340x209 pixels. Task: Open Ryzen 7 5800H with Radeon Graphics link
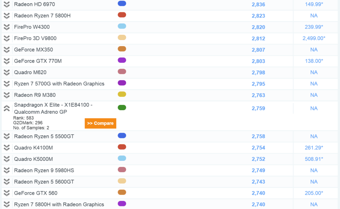tap(59, 204)
